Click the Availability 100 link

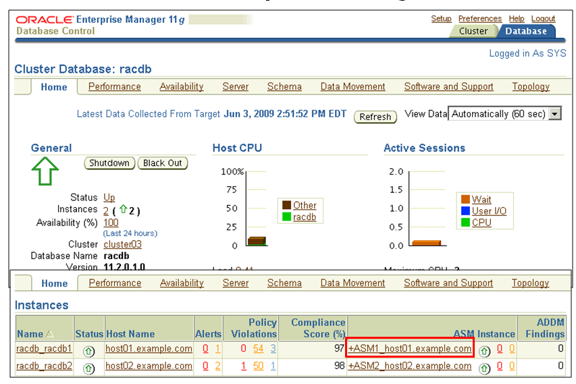pyautogui.click(x=111, y=223)
